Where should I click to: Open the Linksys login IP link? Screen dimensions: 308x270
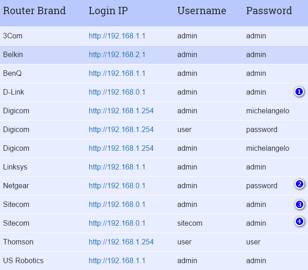117,167
